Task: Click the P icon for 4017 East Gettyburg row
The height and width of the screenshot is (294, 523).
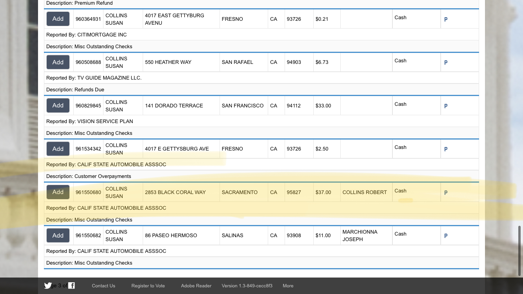Action: click(446, 19)
